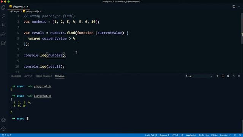Open the notifications bell
This screenshot has height=137, width=243.
click(x=240, y=135)
